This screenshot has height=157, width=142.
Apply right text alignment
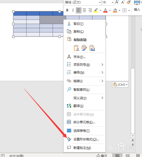[x=90, y=10]
